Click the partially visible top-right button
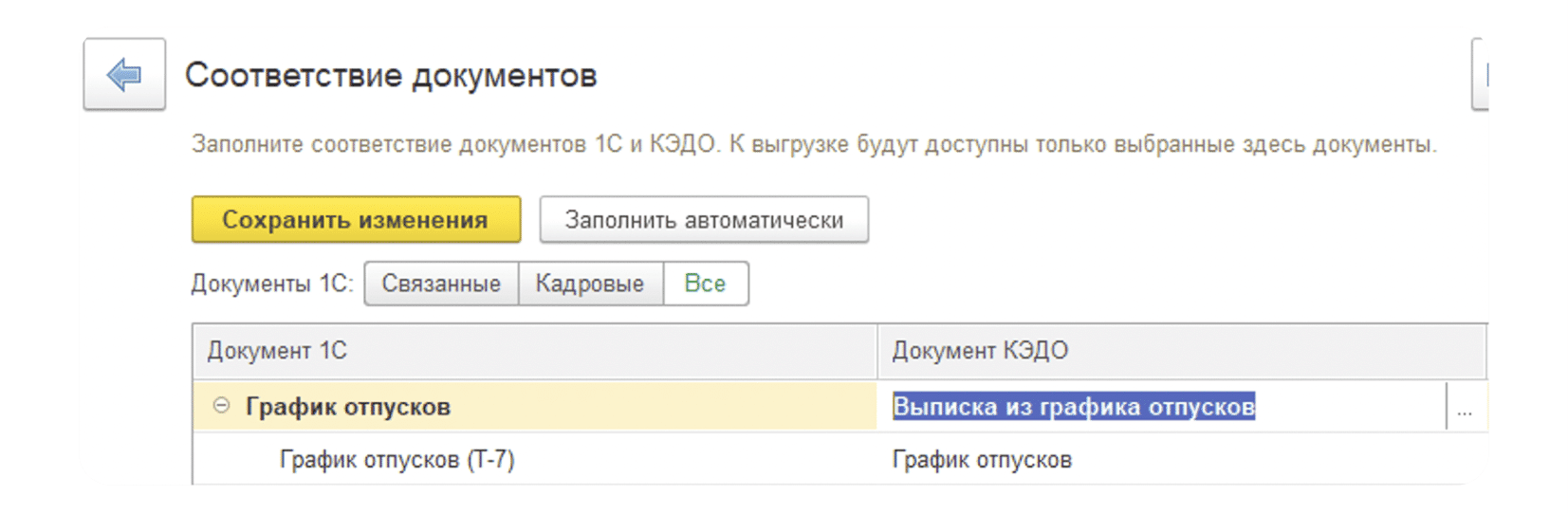Viewport: 1568px width, 513px height. tap(1480, 74)
